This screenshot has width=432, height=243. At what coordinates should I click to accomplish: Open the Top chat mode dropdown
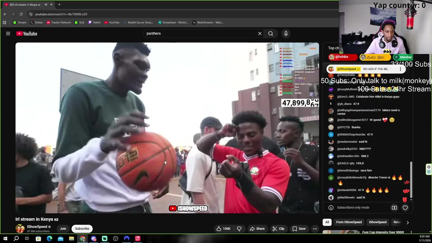pos(333,48)
